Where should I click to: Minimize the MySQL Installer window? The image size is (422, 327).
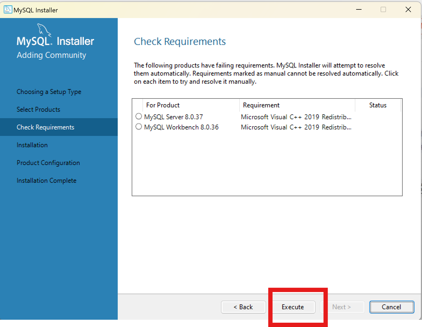point(359,10)
